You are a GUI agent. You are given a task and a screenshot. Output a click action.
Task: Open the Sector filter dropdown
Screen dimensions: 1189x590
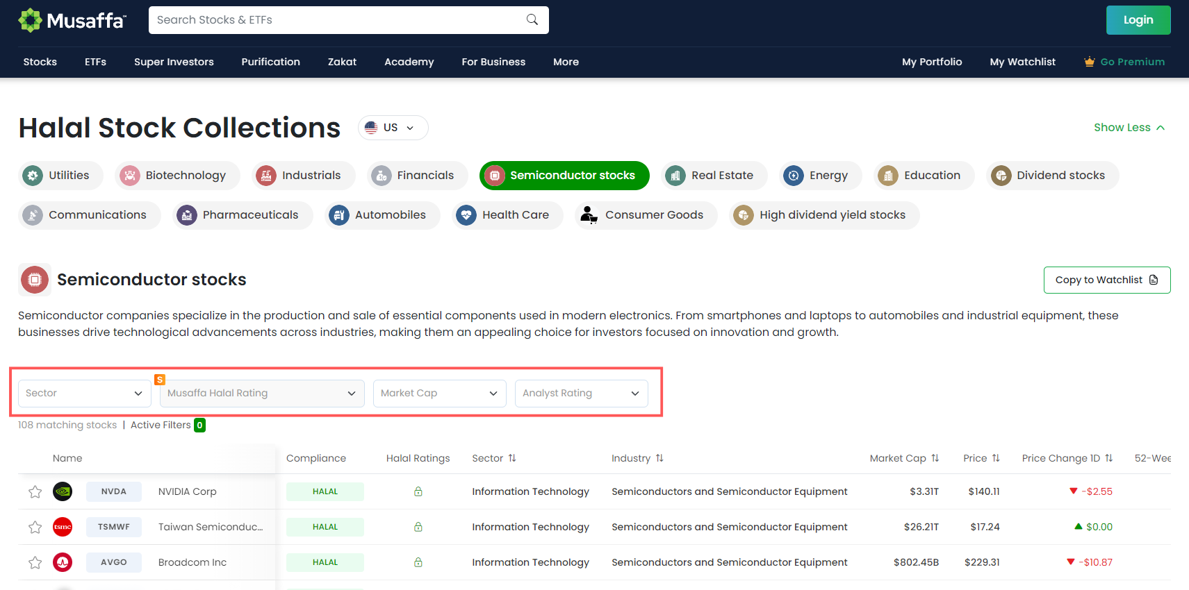[84, 393]
